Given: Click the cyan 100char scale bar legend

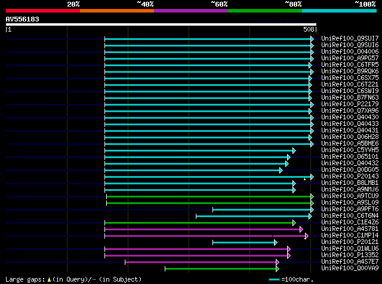Looking at the screenshot, I should point(275,279).
